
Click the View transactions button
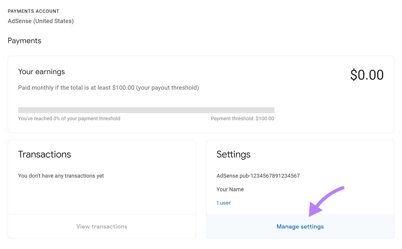click(x=102, y=226)
